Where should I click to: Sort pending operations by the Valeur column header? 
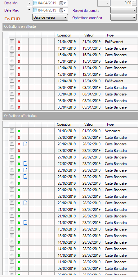pos(91,35)
